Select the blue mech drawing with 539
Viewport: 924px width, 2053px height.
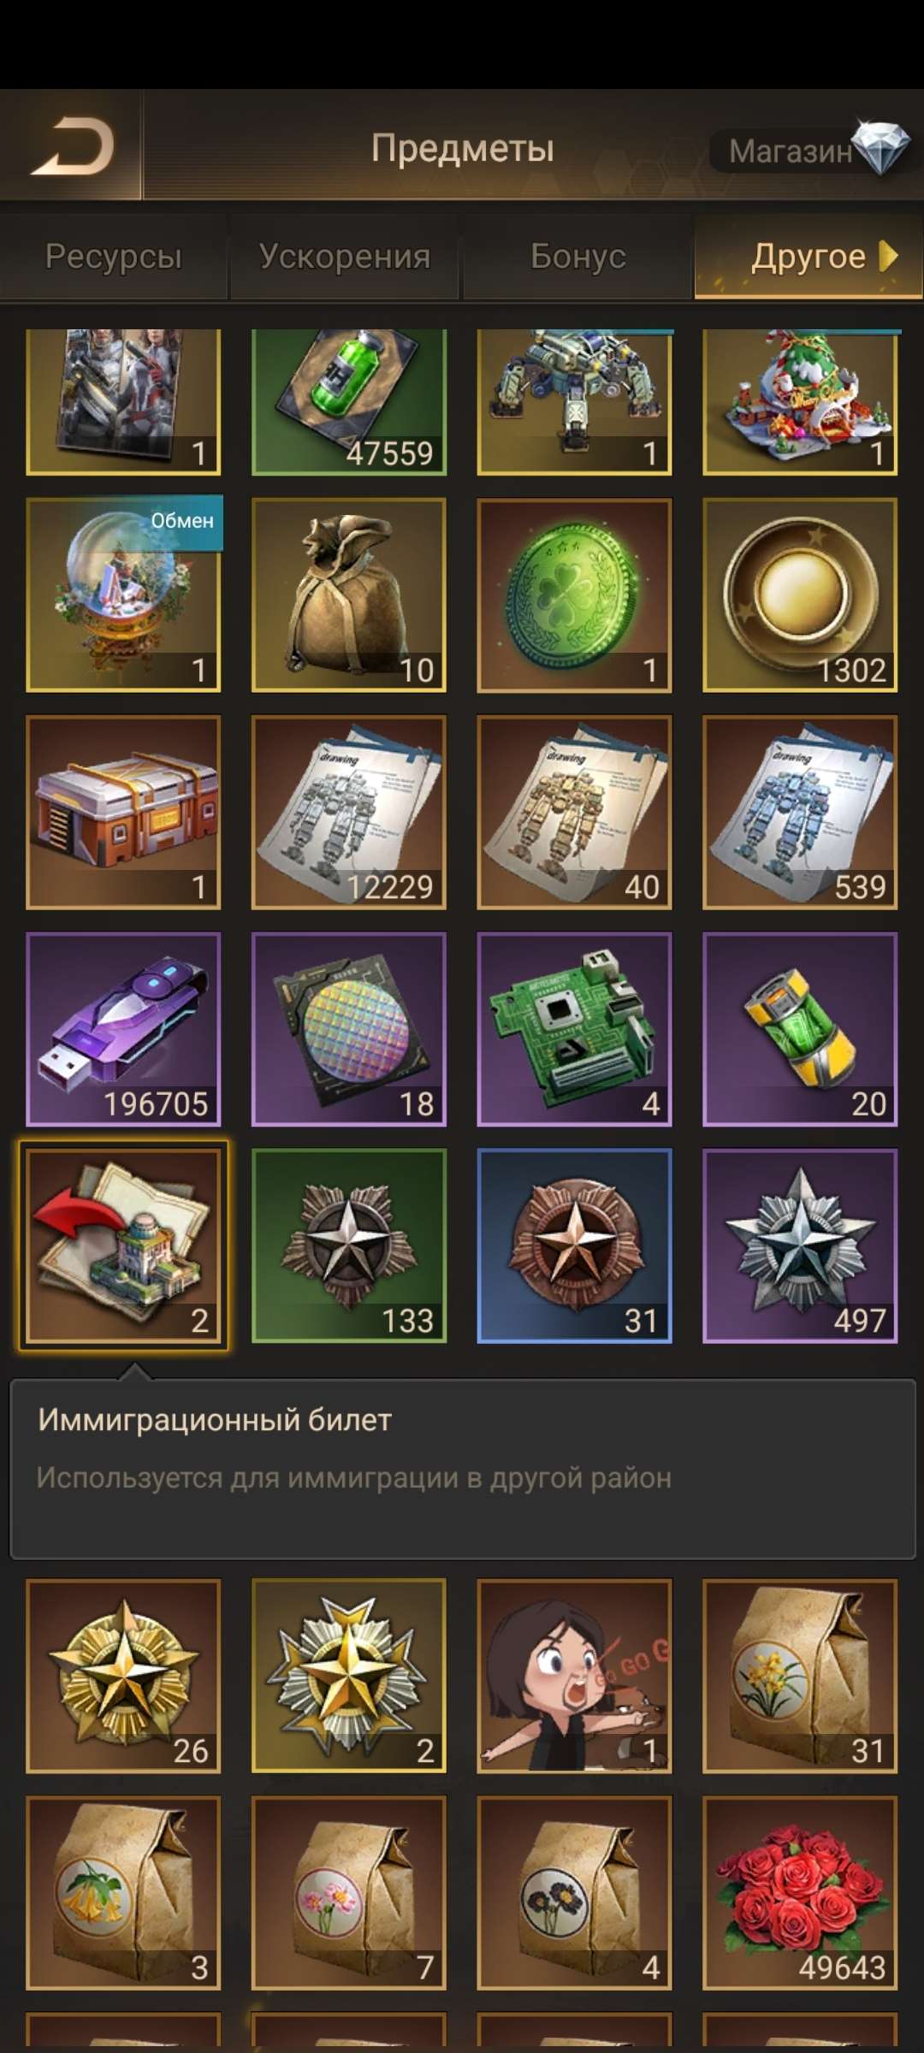tap(800, 812)
